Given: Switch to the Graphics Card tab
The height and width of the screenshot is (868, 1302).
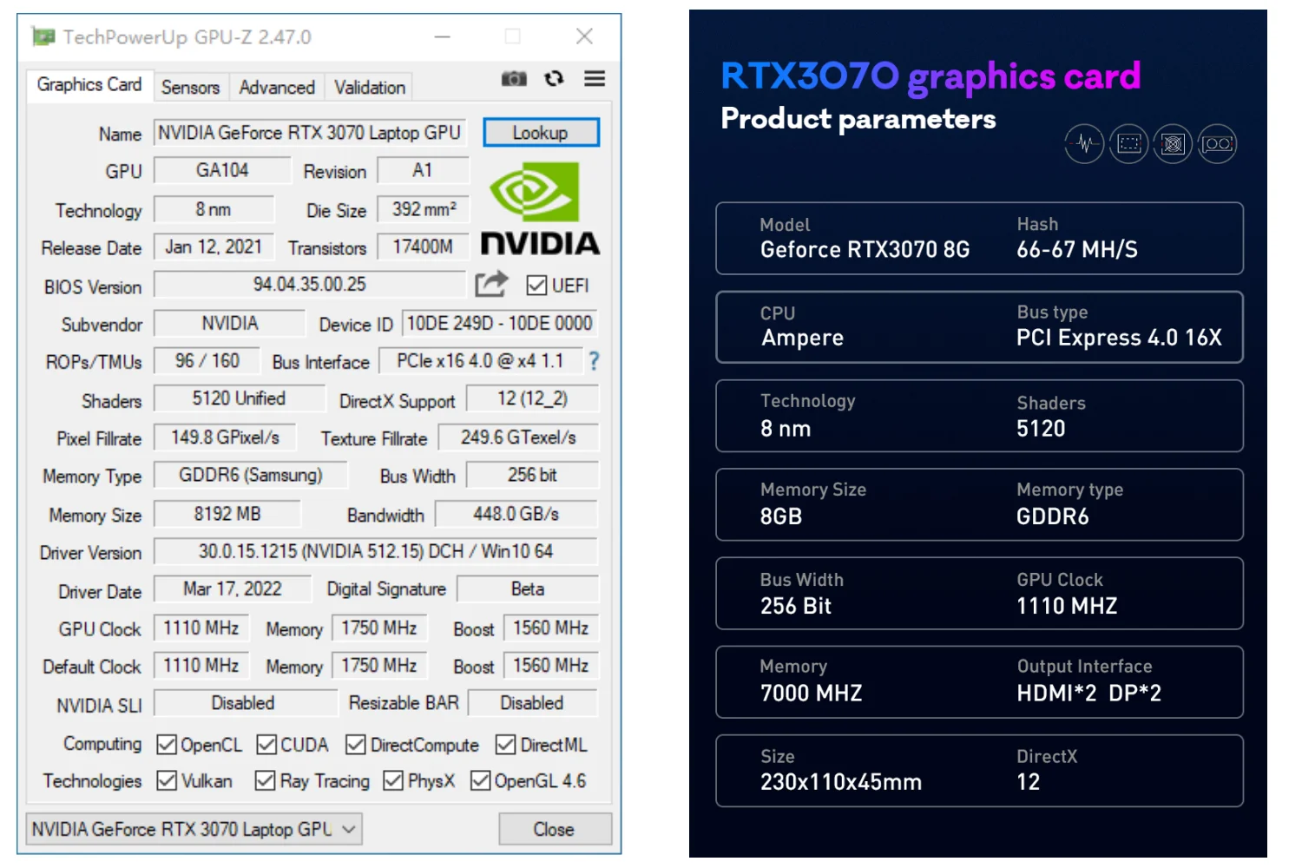Looking at the screenshot, I should 89,85.
